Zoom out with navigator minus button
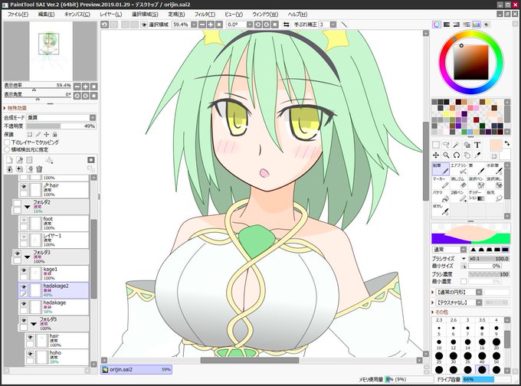Image resolution: width=521 pixels, height=386 pixels. 77,87
